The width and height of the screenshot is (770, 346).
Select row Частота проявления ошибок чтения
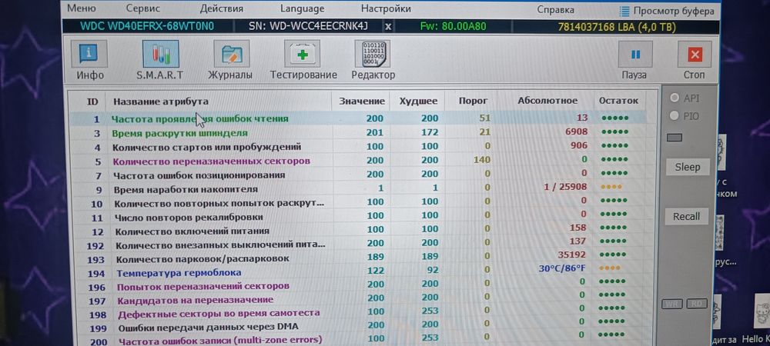[x=357, y=118]
